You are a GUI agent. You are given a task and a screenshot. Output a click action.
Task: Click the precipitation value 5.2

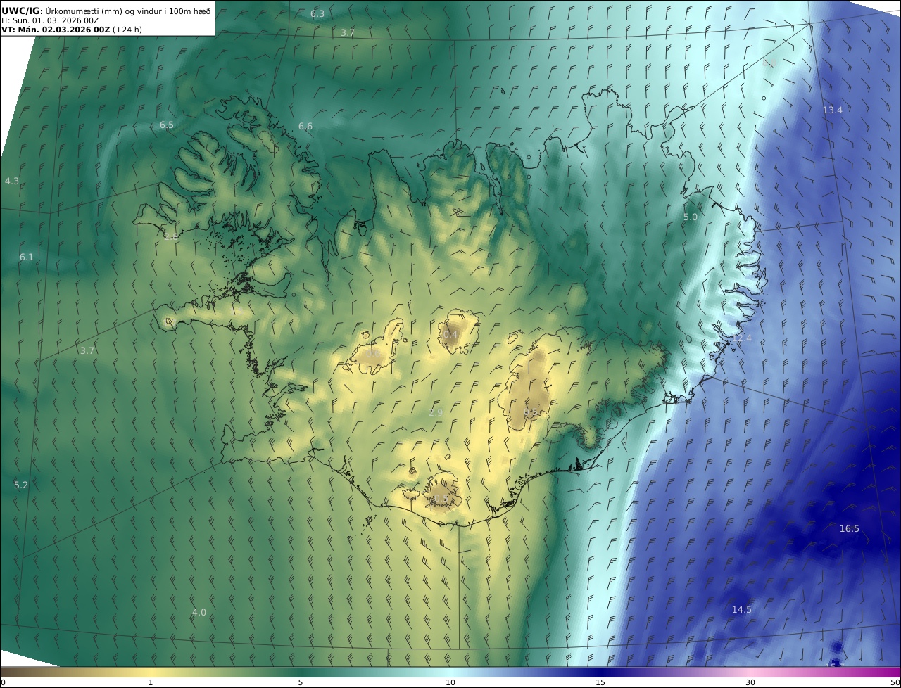coord(21,485)
